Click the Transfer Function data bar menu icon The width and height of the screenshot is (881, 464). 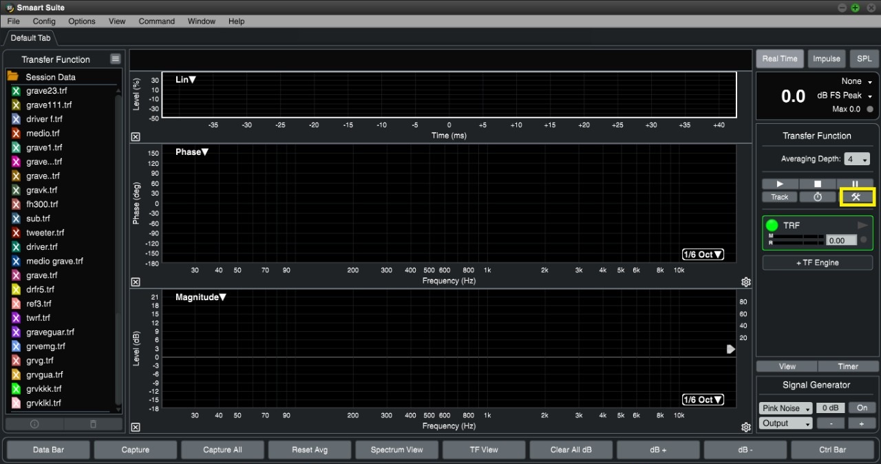(x=115, y=59)
